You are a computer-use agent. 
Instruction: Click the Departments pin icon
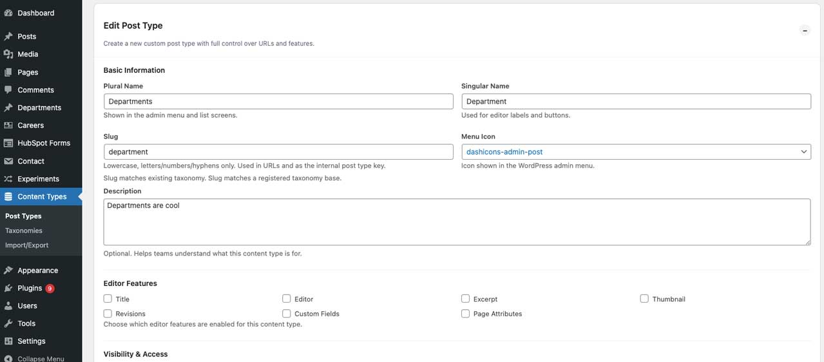click(8, 108)
